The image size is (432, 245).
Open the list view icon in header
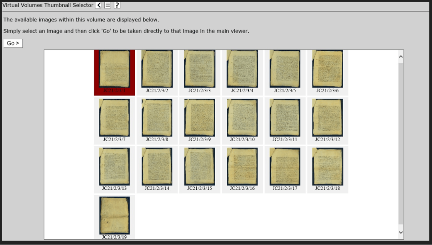point(108,5)
